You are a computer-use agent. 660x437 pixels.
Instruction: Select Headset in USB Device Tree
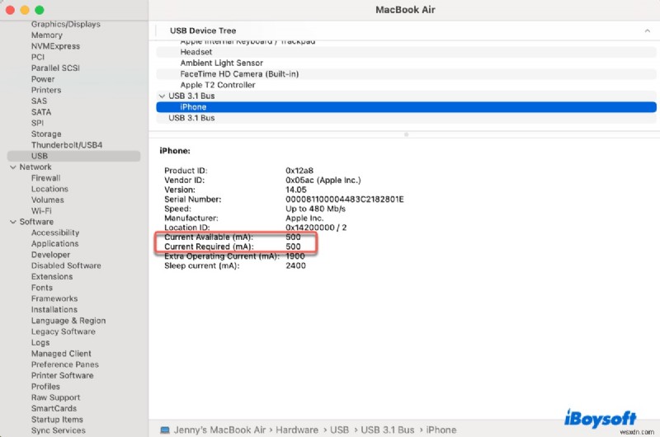pyautogui.click(x=406, y=52)
